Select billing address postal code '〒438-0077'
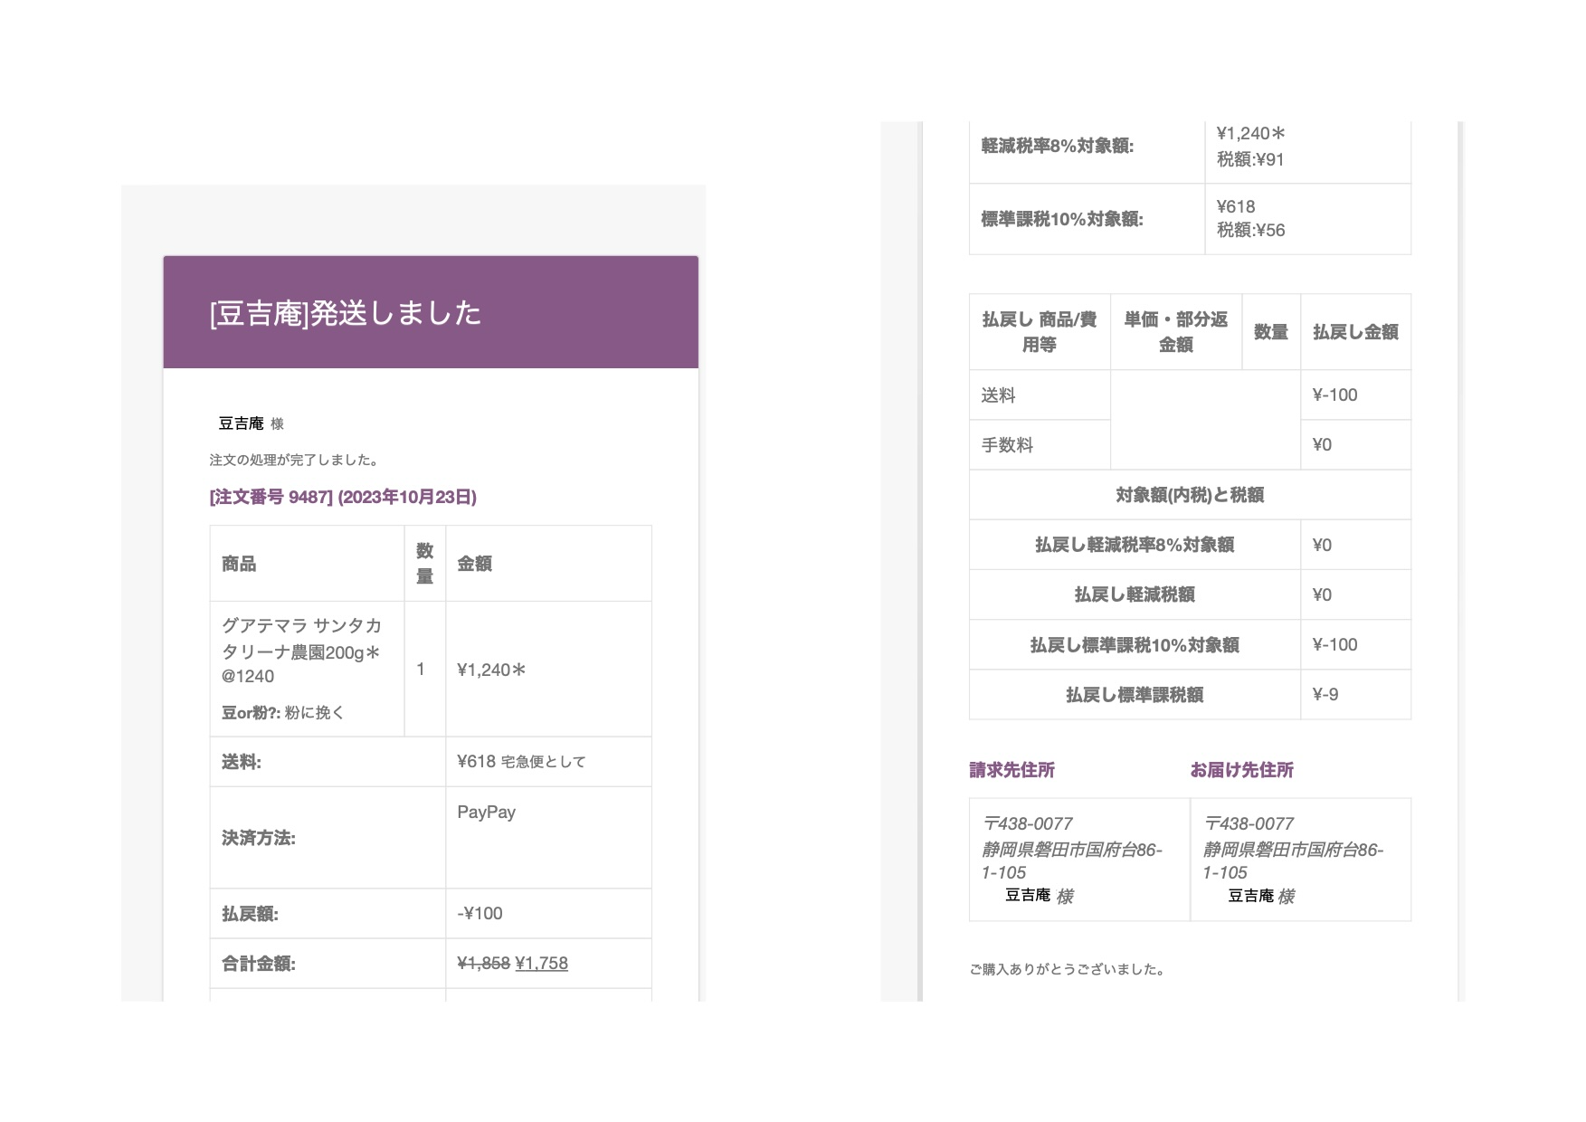 click(1027, 823)
